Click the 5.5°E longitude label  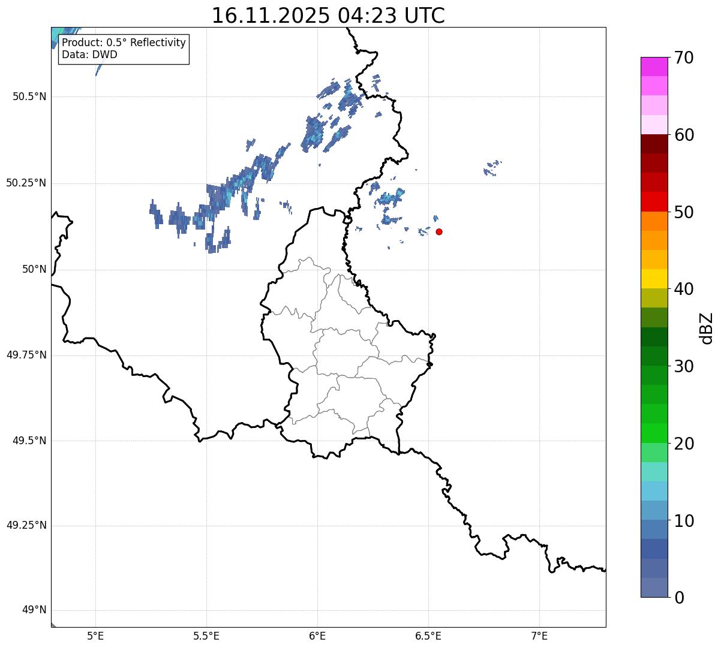(206, 635)
